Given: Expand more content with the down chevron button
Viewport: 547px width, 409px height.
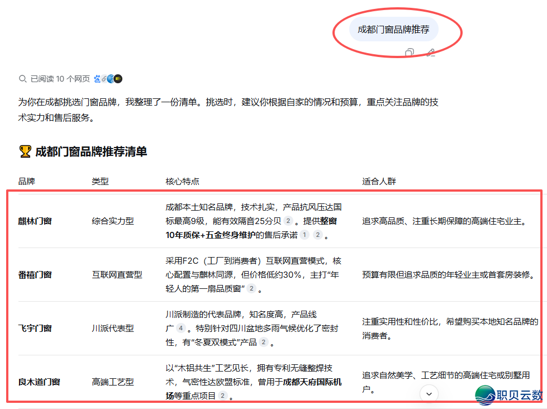Looking at the screenshot, I should 429,394.
